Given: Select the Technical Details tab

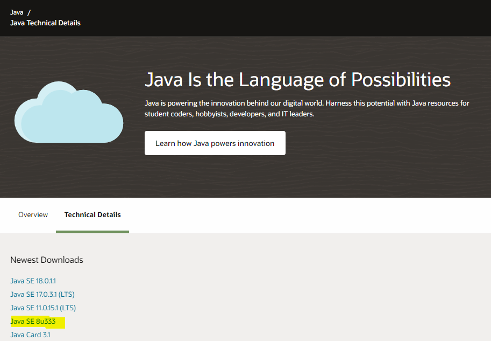Looking at the screenshot, I should click(x=92, y=214).
